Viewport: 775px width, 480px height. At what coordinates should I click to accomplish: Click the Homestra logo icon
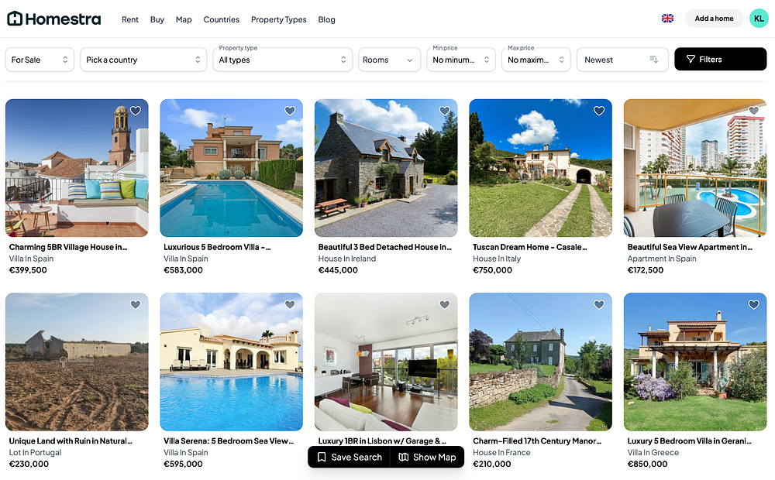15,19
